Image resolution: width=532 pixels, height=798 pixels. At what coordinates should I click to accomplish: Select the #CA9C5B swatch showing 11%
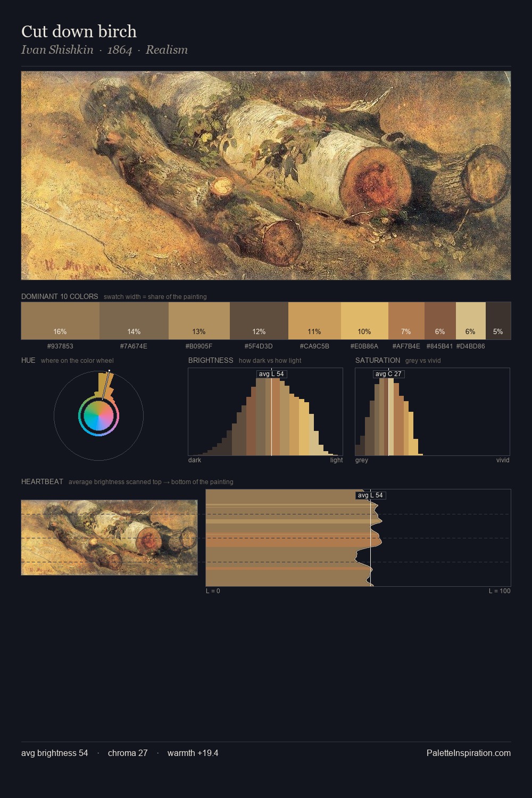(x=314, y=321)
